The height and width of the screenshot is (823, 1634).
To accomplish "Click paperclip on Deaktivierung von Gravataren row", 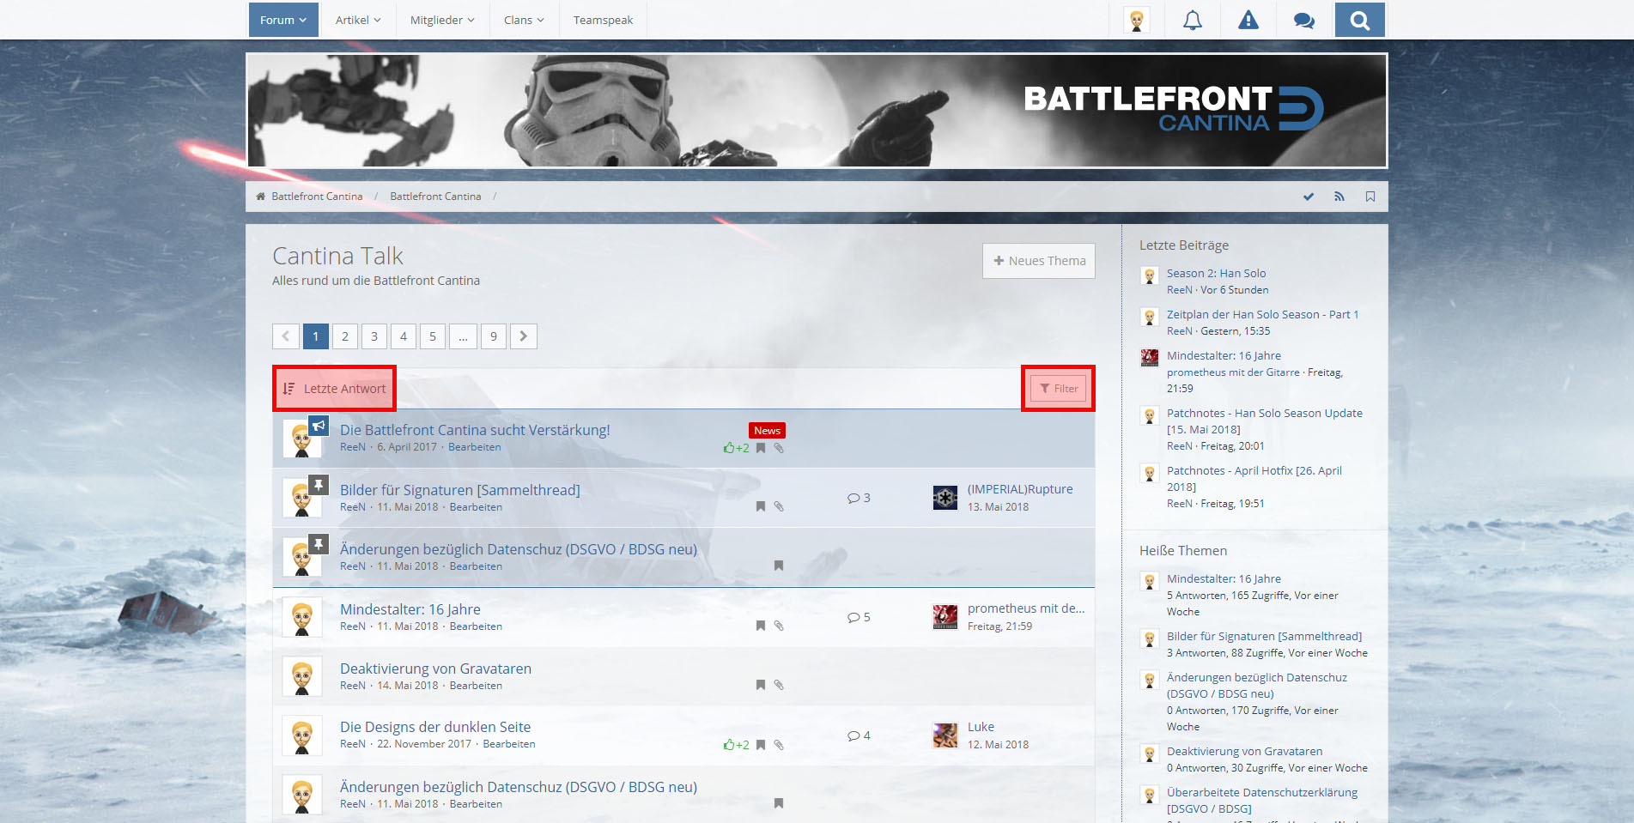I will pyautogui.click(x=779, y=685).
